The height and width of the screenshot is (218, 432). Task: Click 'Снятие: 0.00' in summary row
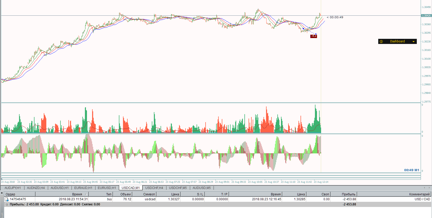coord(91,204)
